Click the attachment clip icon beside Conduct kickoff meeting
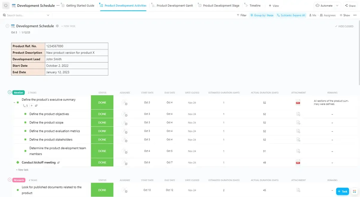The image size is (360, 197). (x=58, y=163)
